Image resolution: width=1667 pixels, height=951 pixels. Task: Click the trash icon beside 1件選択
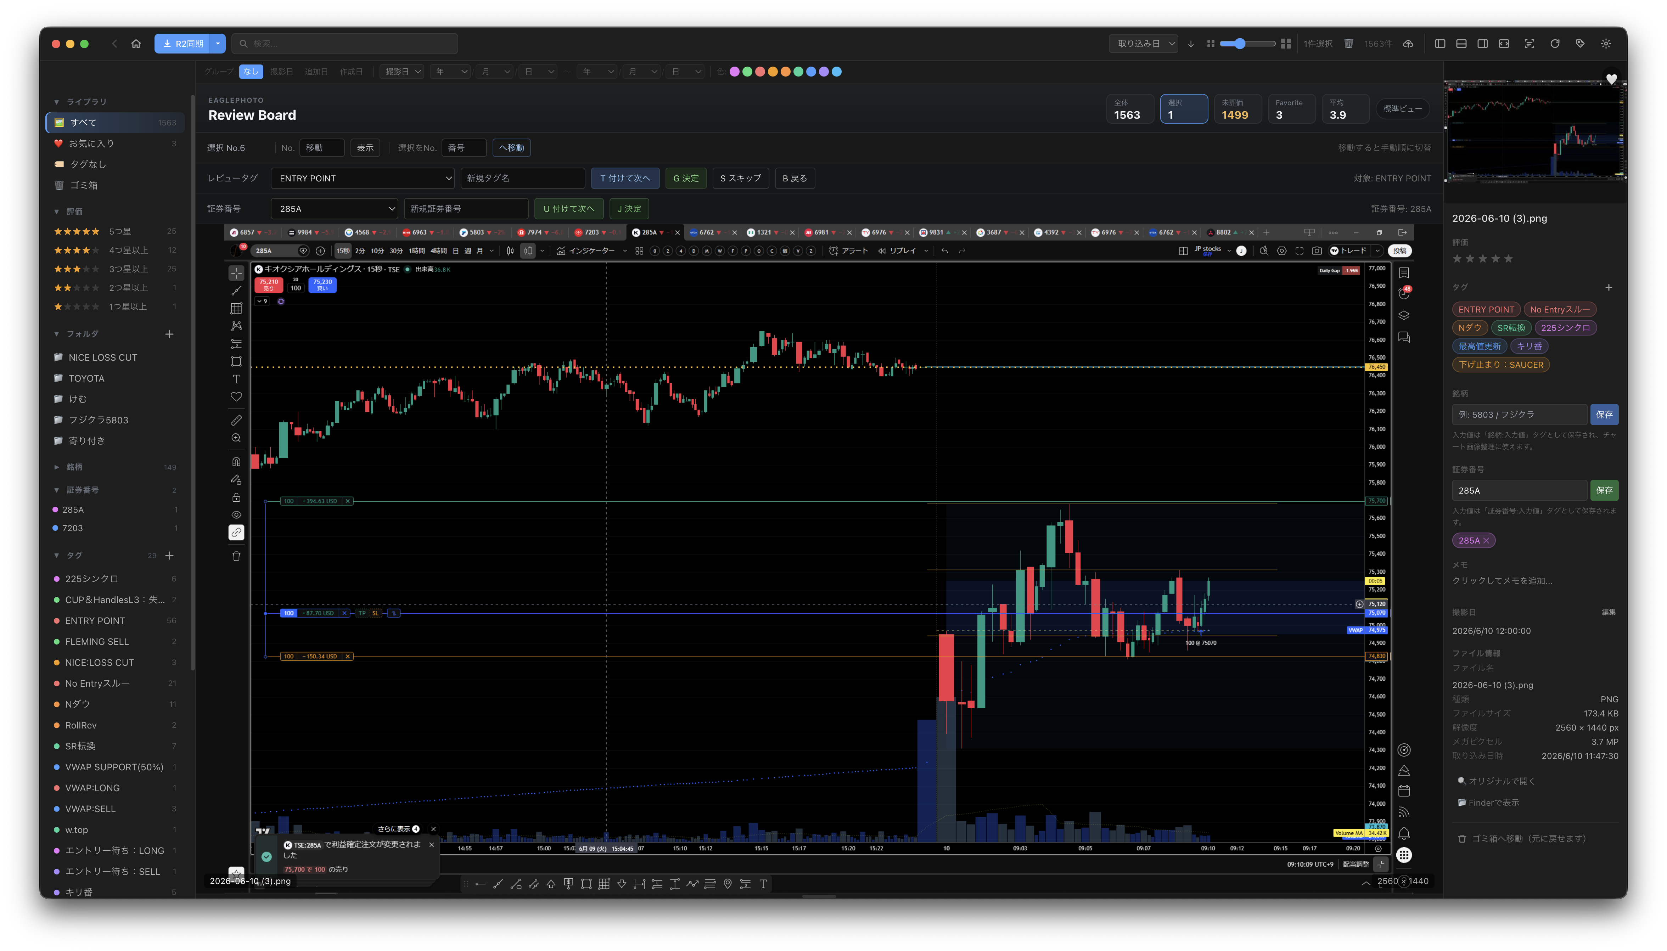click(1348, 44)
